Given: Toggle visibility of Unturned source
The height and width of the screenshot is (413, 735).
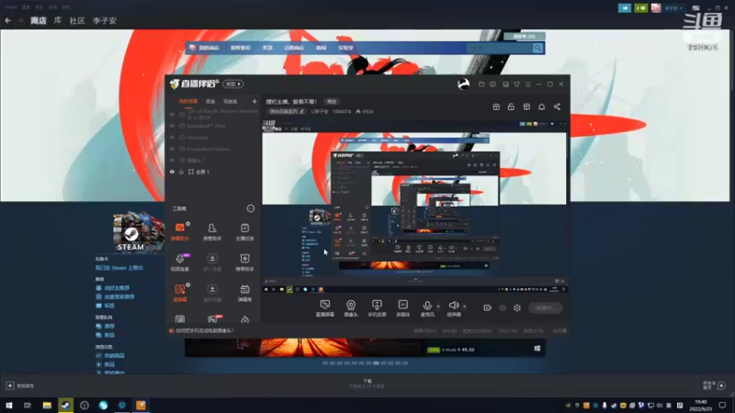Looking at the screenshot, I should 172,138.
